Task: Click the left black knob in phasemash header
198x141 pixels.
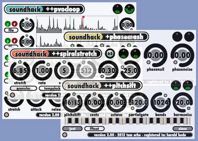Action: click(x=177, y=36)
